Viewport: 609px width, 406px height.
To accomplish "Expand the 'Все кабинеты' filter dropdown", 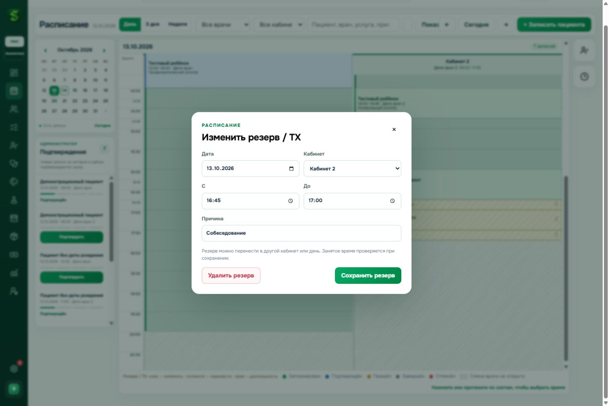I will [x=279, y=25].
